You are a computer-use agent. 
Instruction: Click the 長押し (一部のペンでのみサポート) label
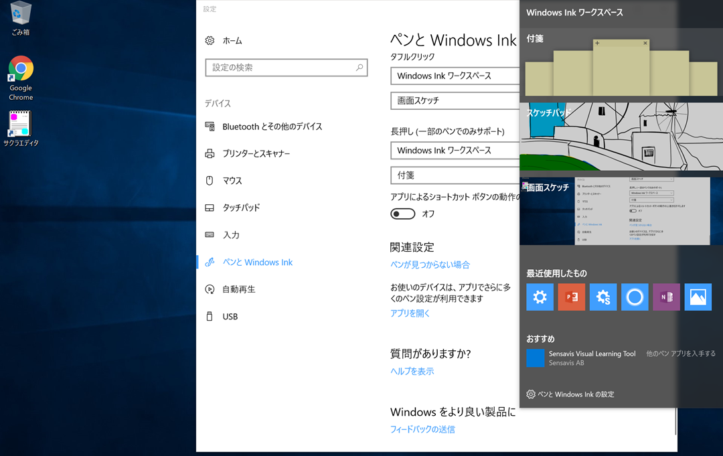[x=447, y=132]
